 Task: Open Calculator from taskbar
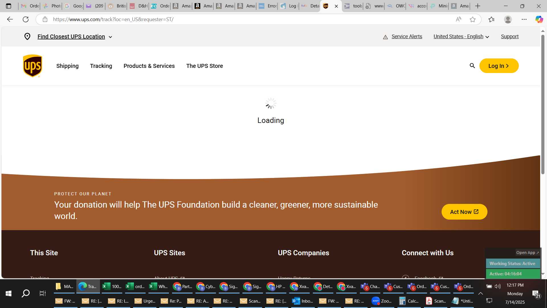409,301
